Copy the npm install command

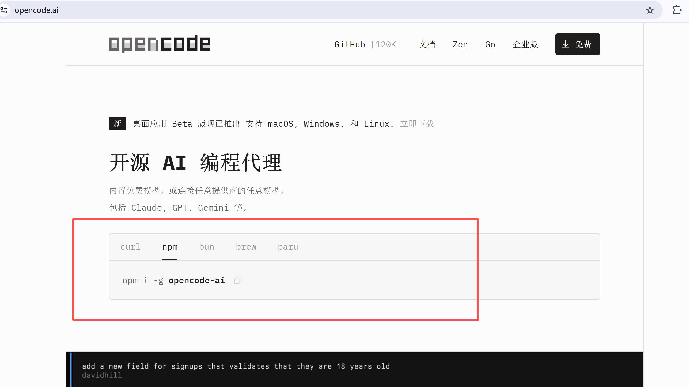(238, 280)
